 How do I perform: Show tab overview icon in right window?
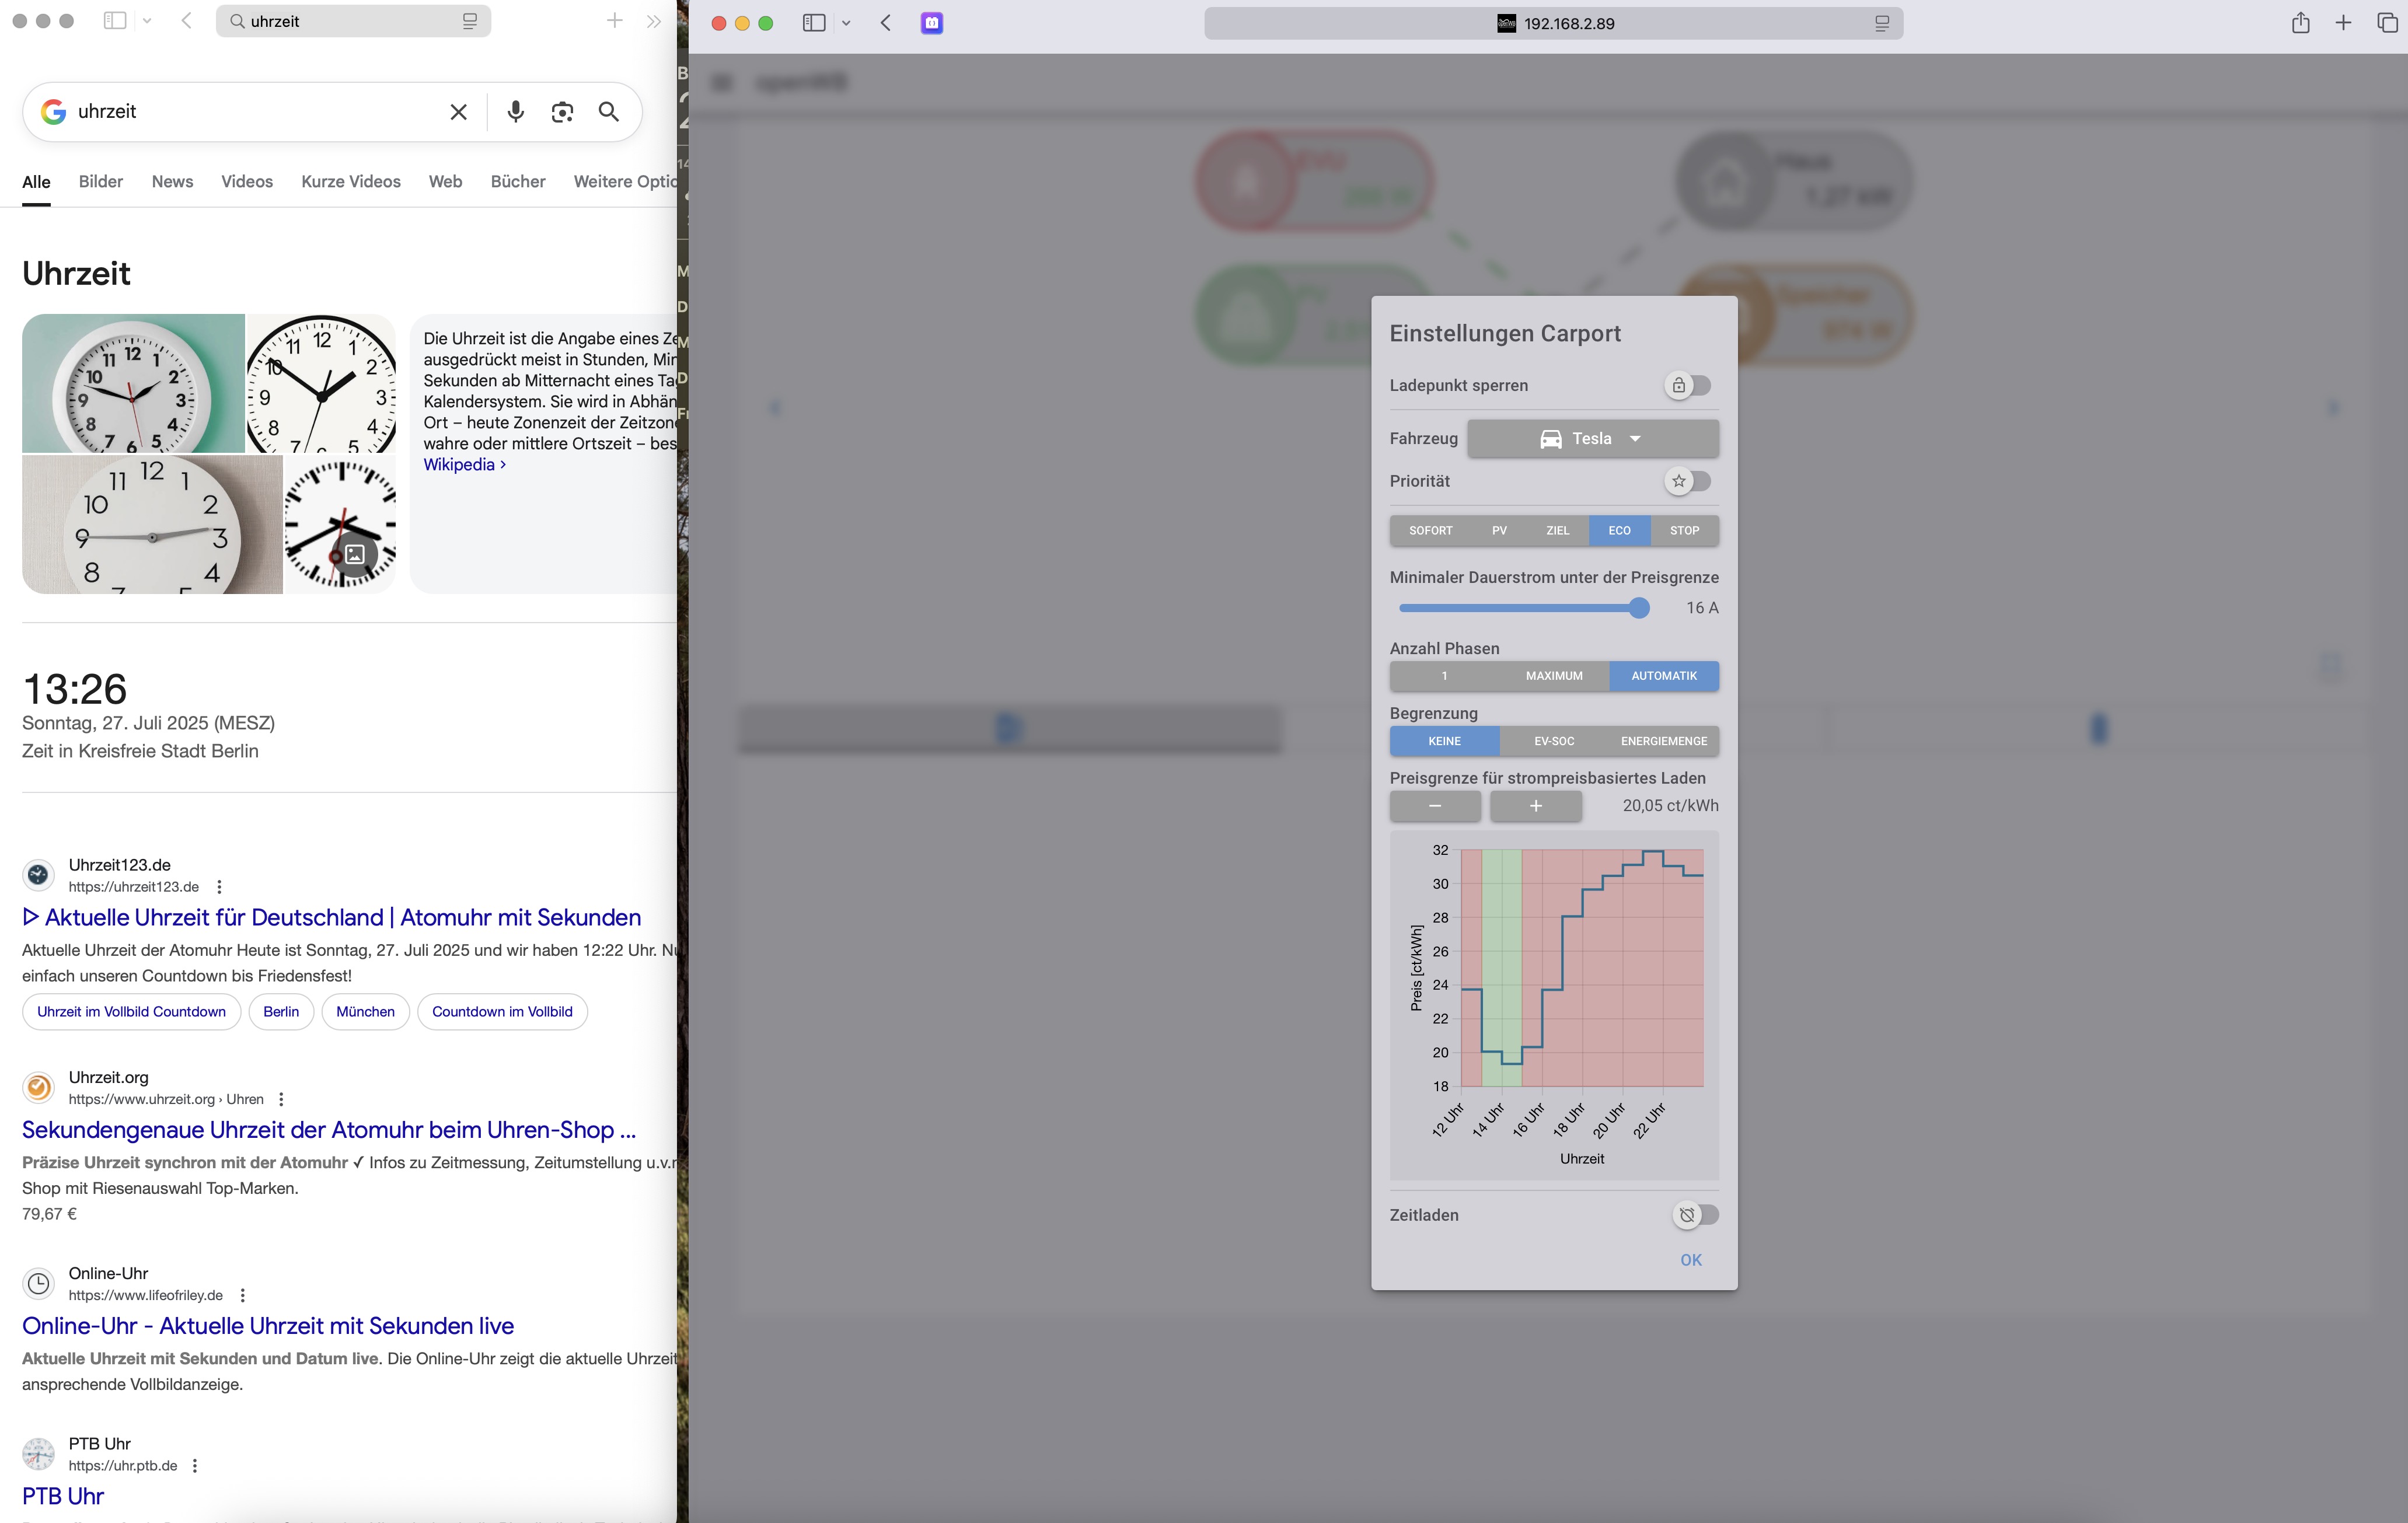coord(2386,23)
